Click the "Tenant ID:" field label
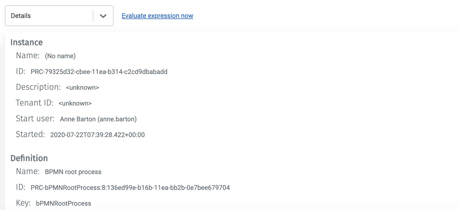The width and height of the screenshot is (459, 210). [34, 103]
